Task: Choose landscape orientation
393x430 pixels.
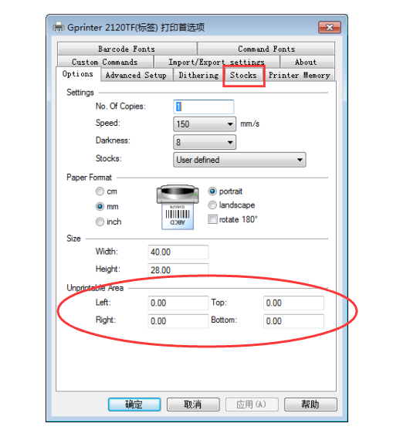Action: click(x=212, y=205)
